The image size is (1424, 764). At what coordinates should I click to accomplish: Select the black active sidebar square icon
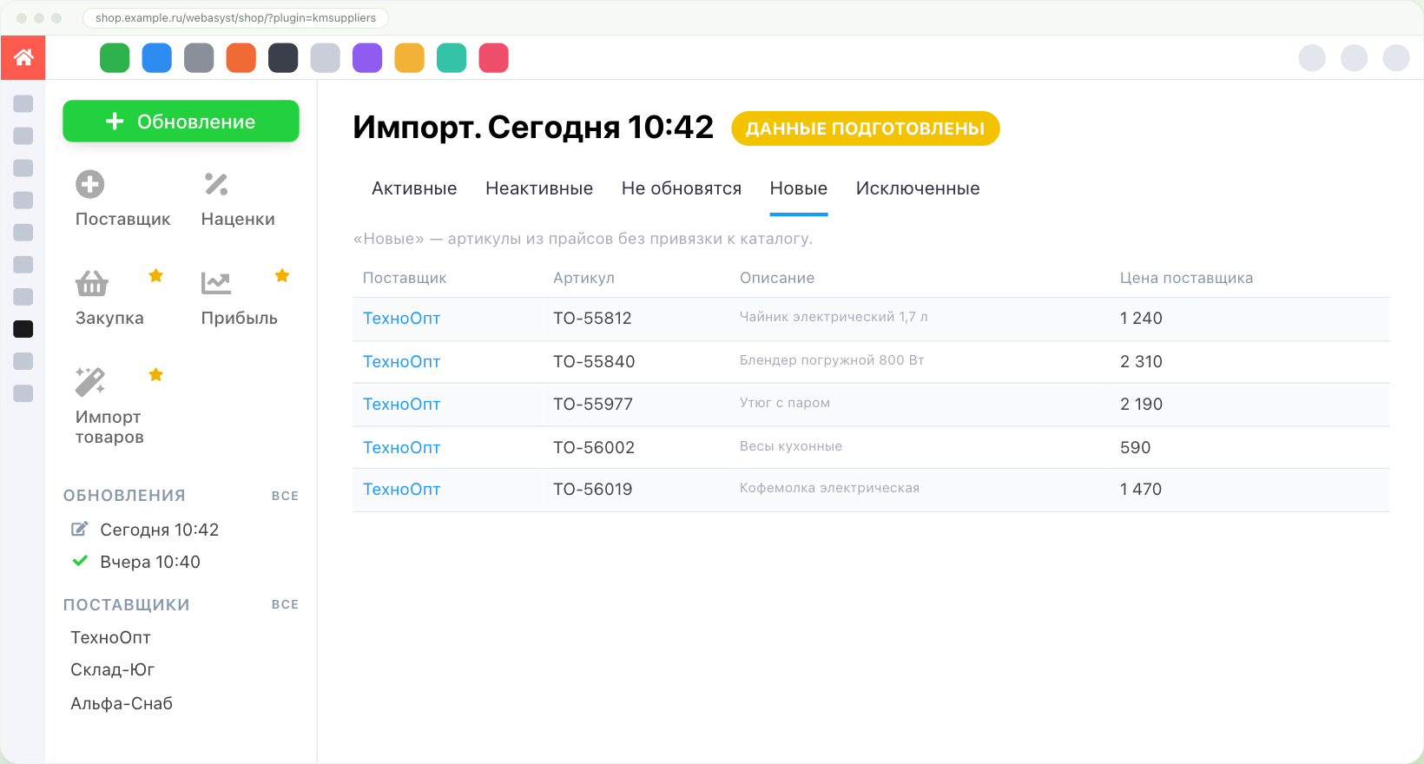tap(23, 329)
